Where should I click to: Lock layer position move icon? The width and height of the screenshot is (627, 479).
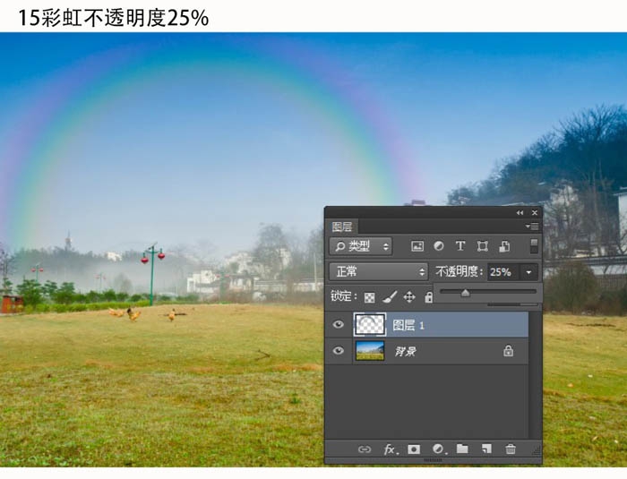[409, 297]
